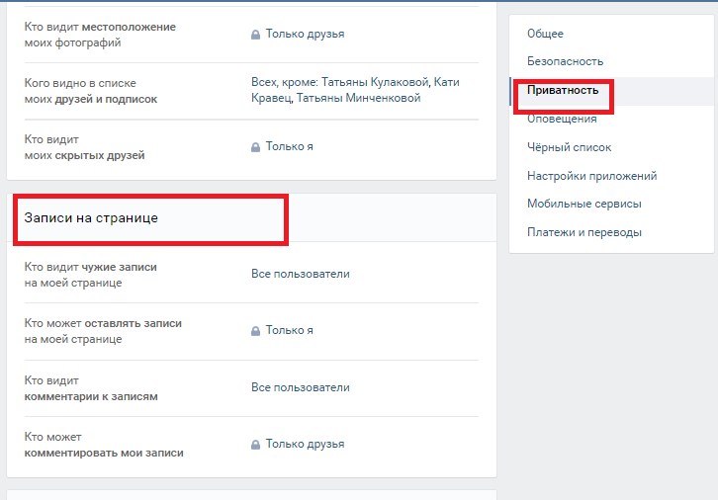Screen dimensions: 718x500
Task: Open Платежи и переводы section
Action: (x=584, y=232)
